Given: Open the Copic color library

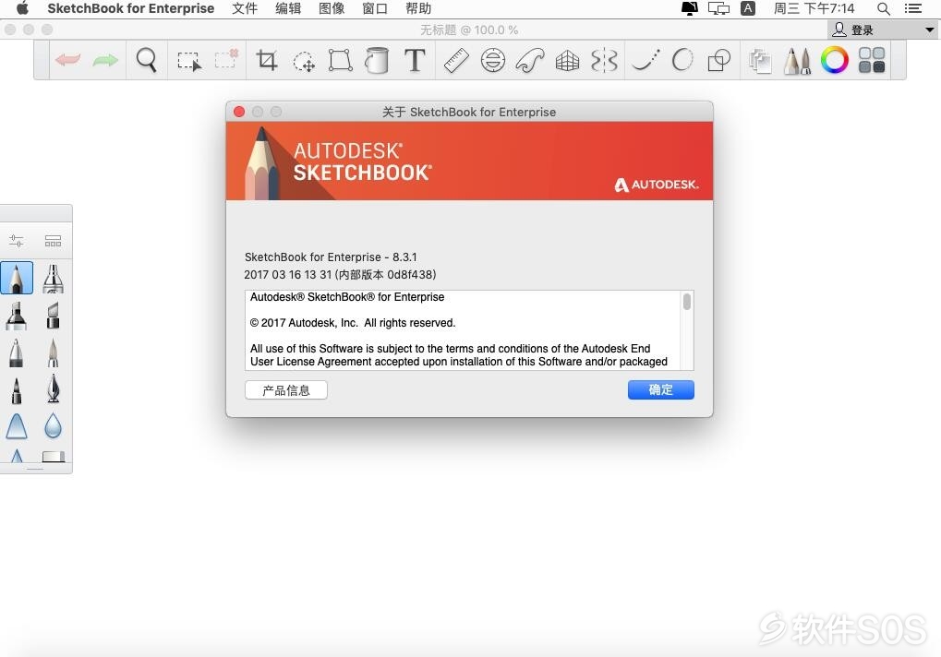Looking at the screenshot, I should [872, 60].
